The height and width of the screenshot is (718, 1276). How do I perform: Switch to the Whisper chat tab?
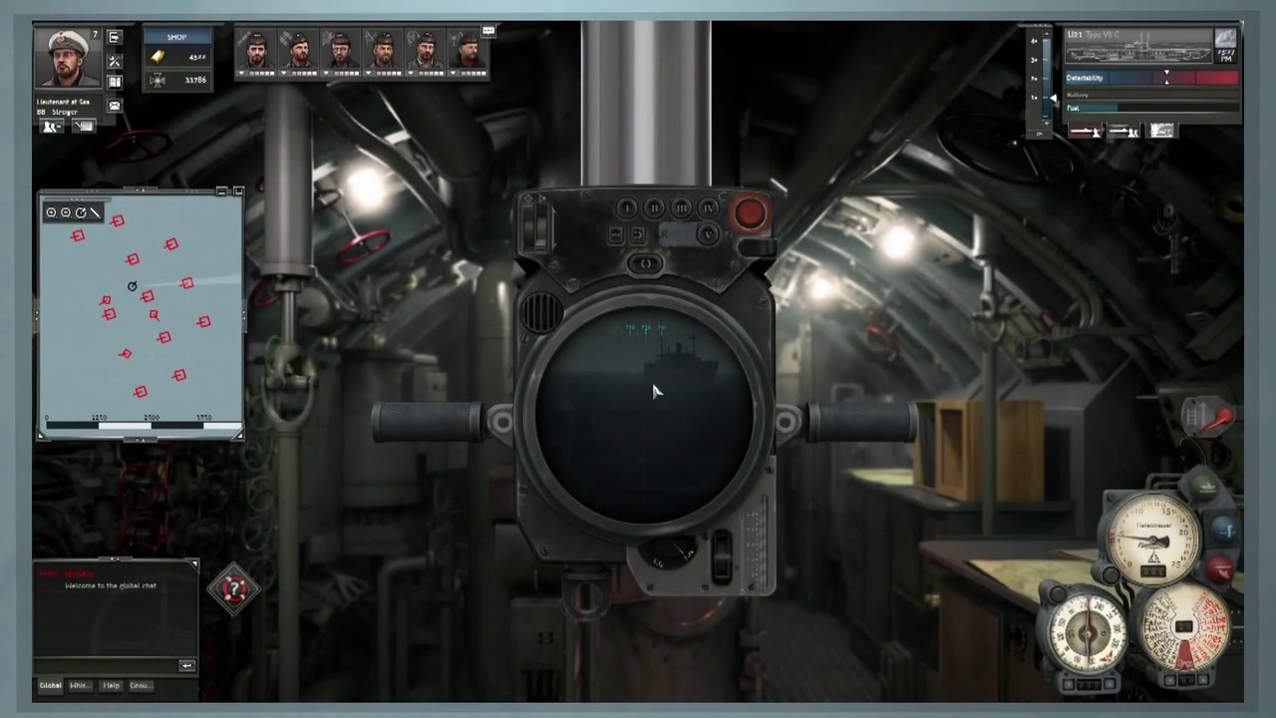tap(80, 685)
